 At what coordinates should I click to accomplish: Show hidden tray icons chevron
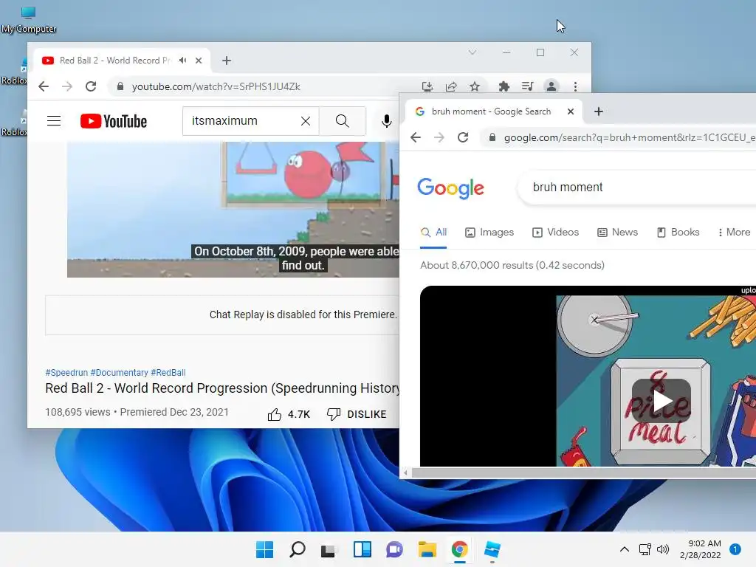(x=625, y=549)
